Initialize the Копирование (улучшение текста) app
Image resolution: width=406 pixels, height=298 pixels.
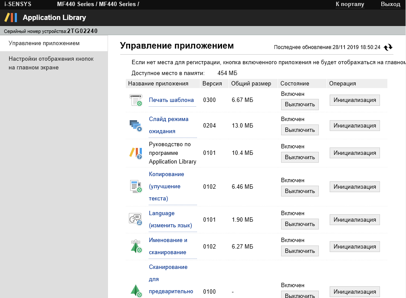[x=354, y=187]
